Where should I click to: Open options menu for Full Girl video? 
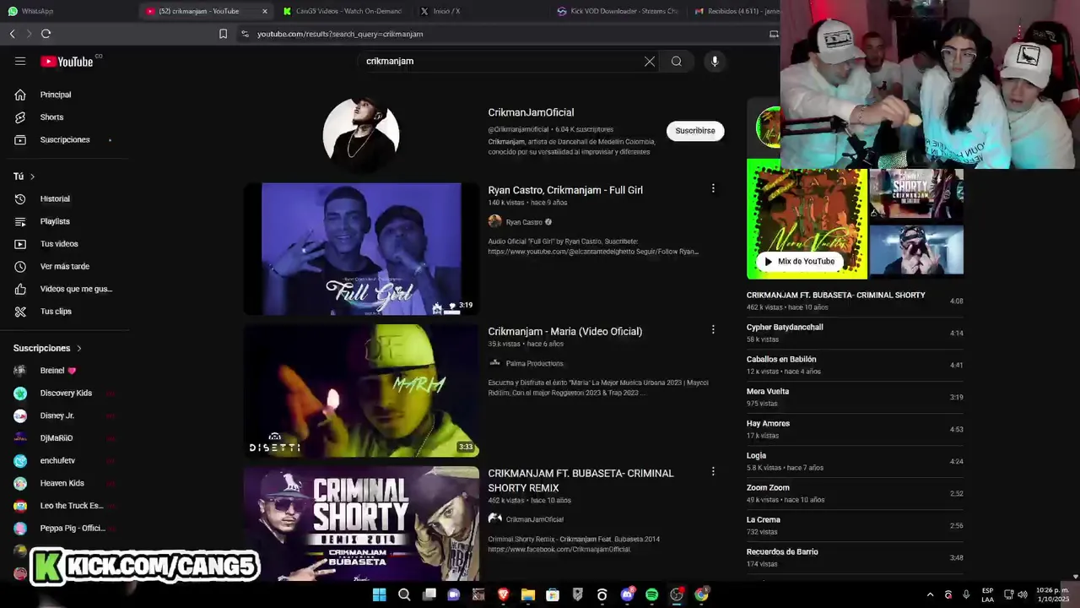[713, 188]
